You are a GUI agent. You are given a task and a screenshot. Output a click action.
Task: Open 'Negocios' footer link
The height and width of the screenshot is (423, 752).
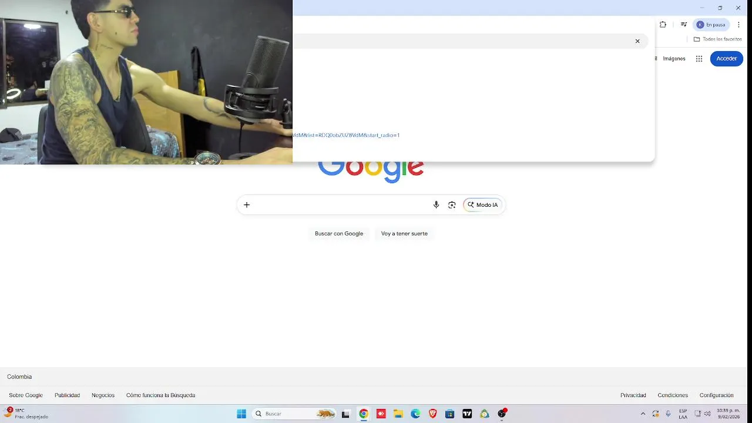[x=103, y=395]
